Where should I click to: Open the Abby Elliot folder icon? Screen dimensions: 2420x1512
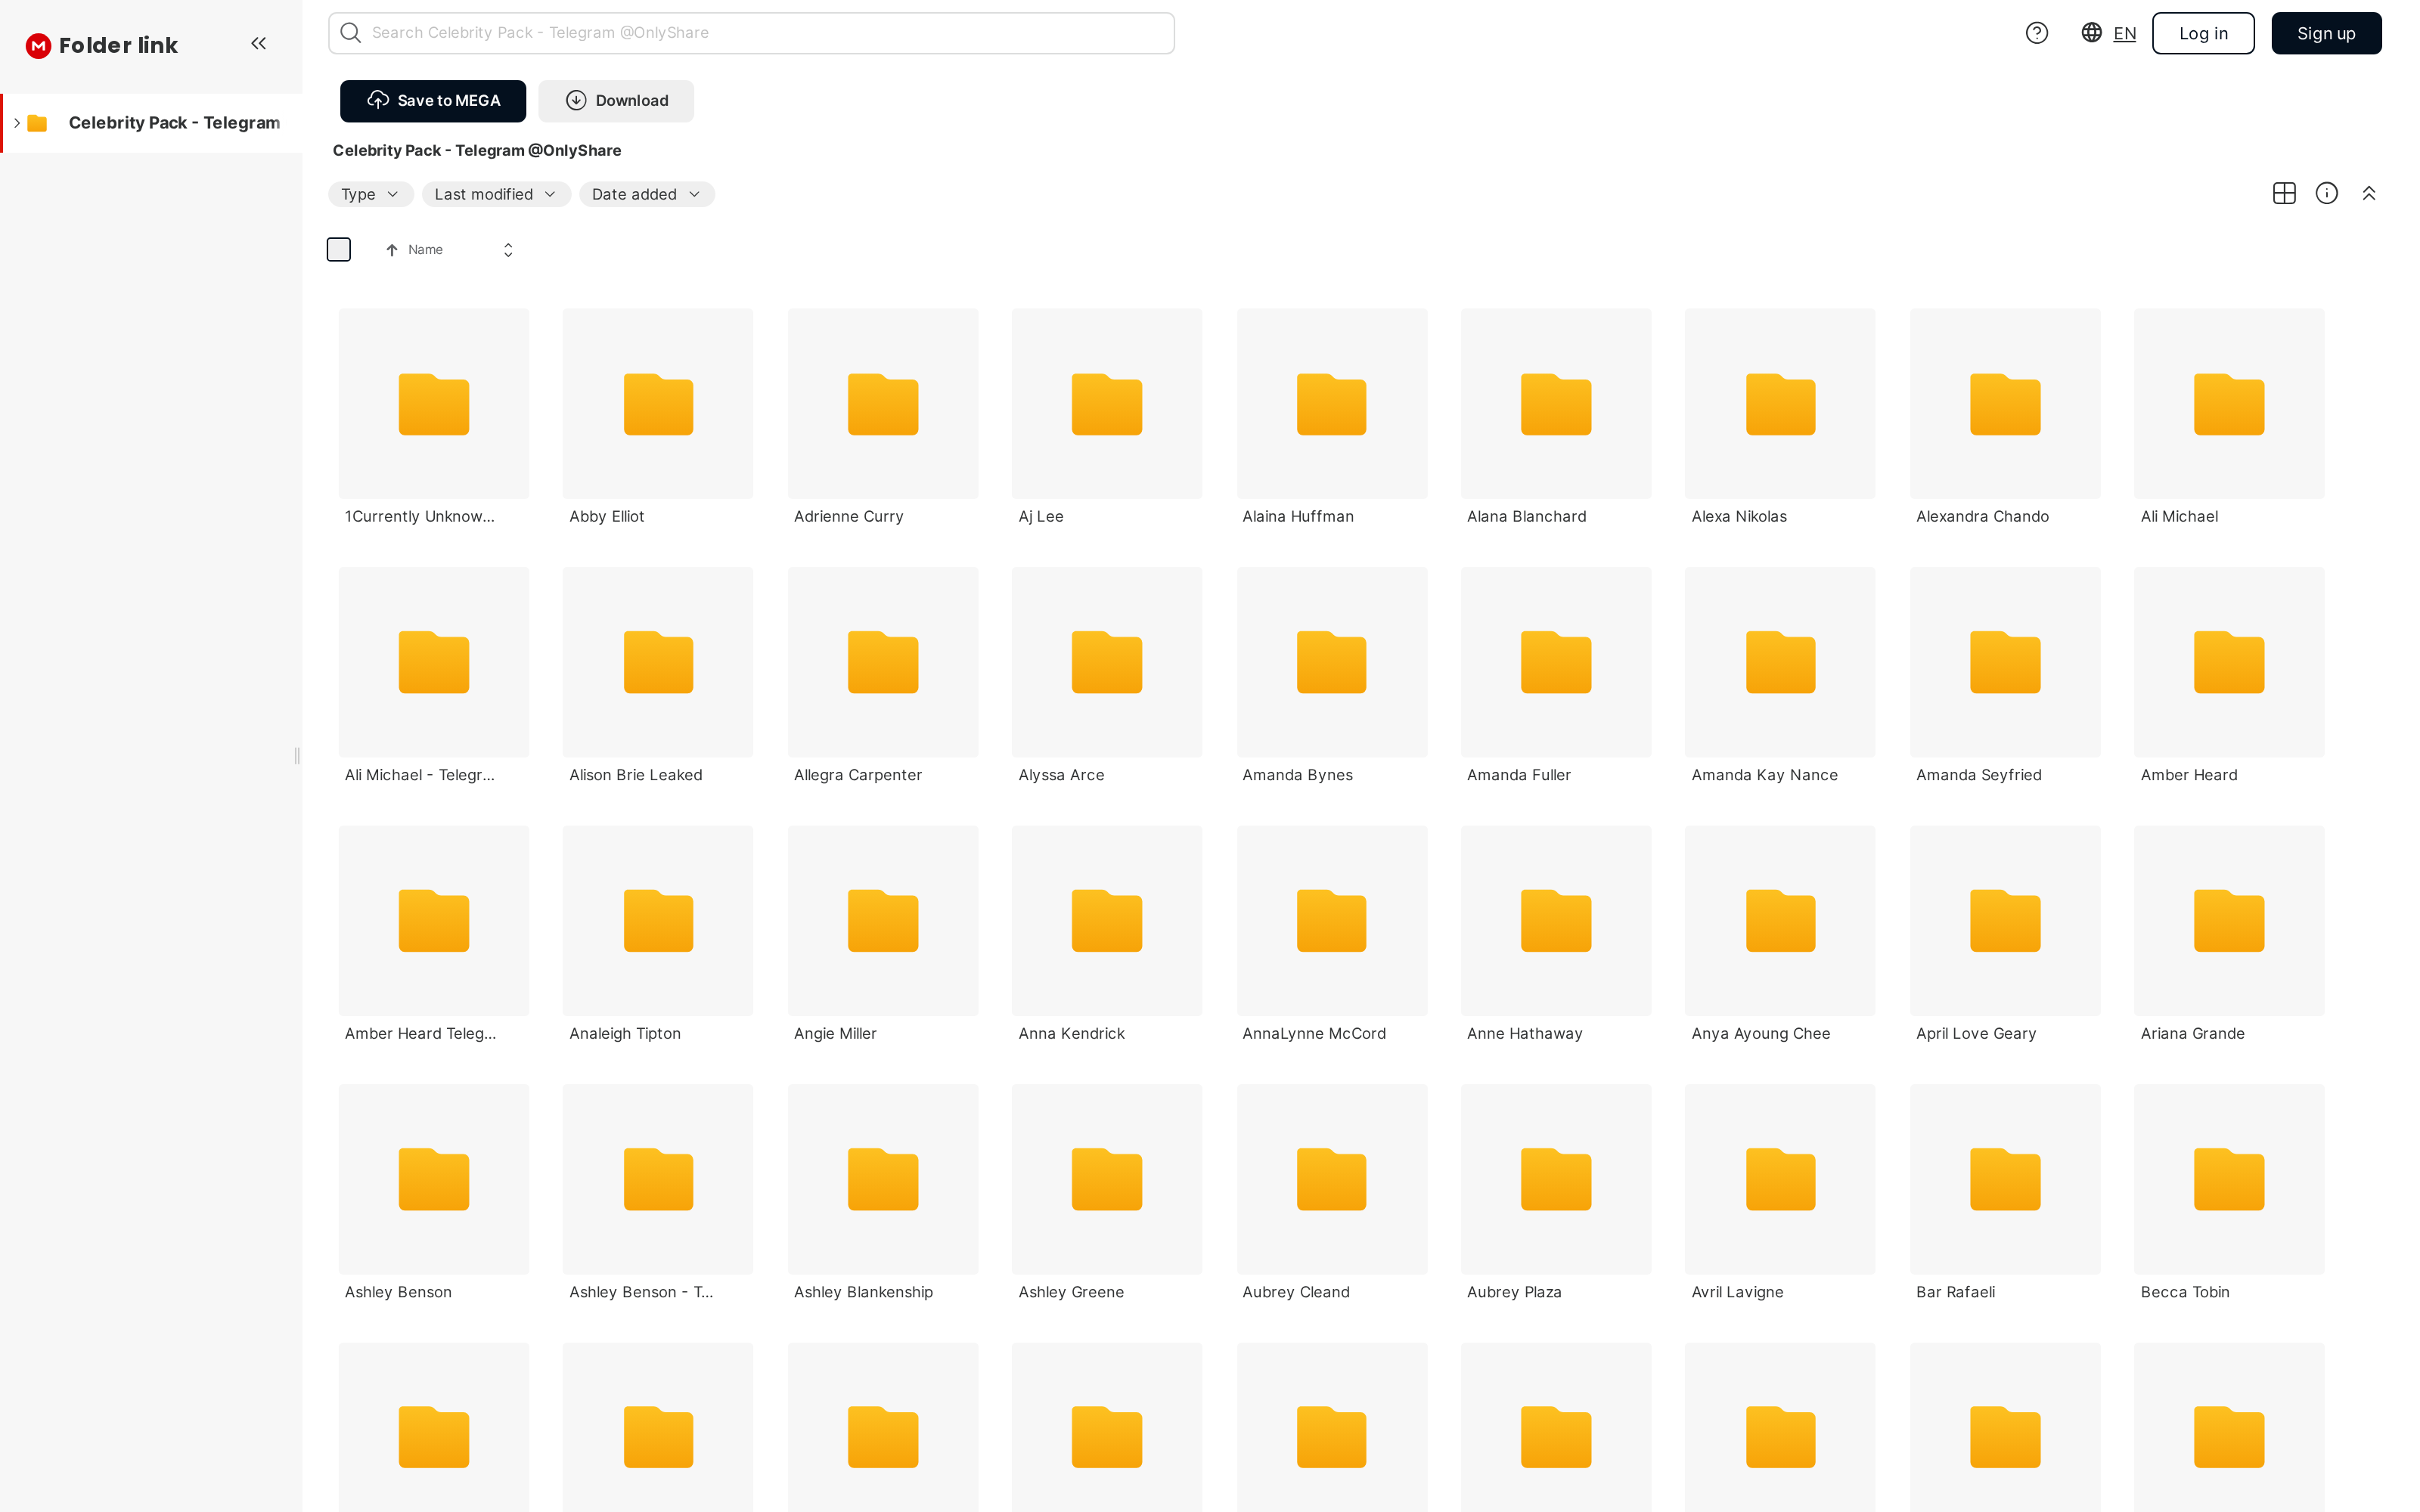click(658, 404)
